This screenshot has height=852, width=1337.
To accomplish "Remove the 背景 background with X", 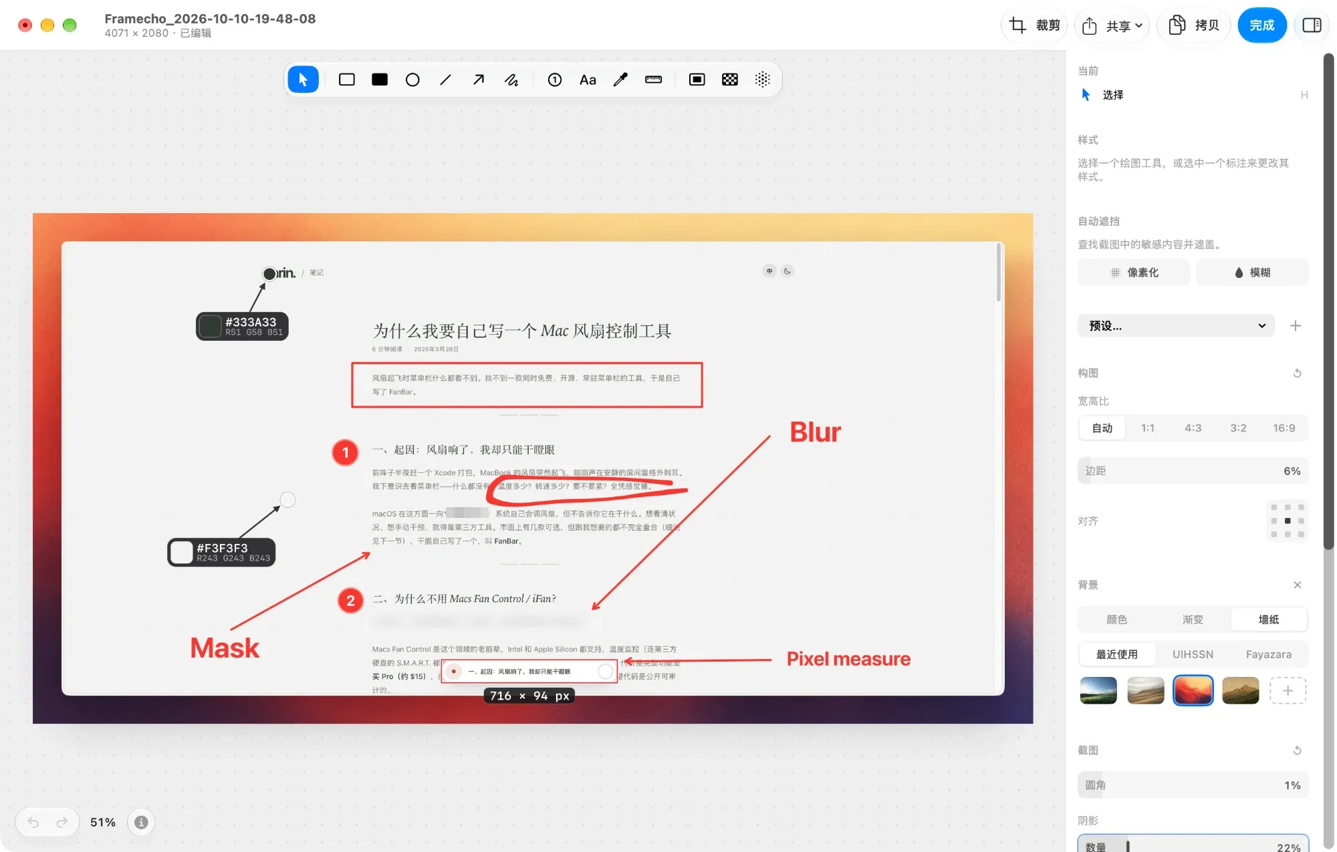I will pyautogui.click(x=1298, y=585).
